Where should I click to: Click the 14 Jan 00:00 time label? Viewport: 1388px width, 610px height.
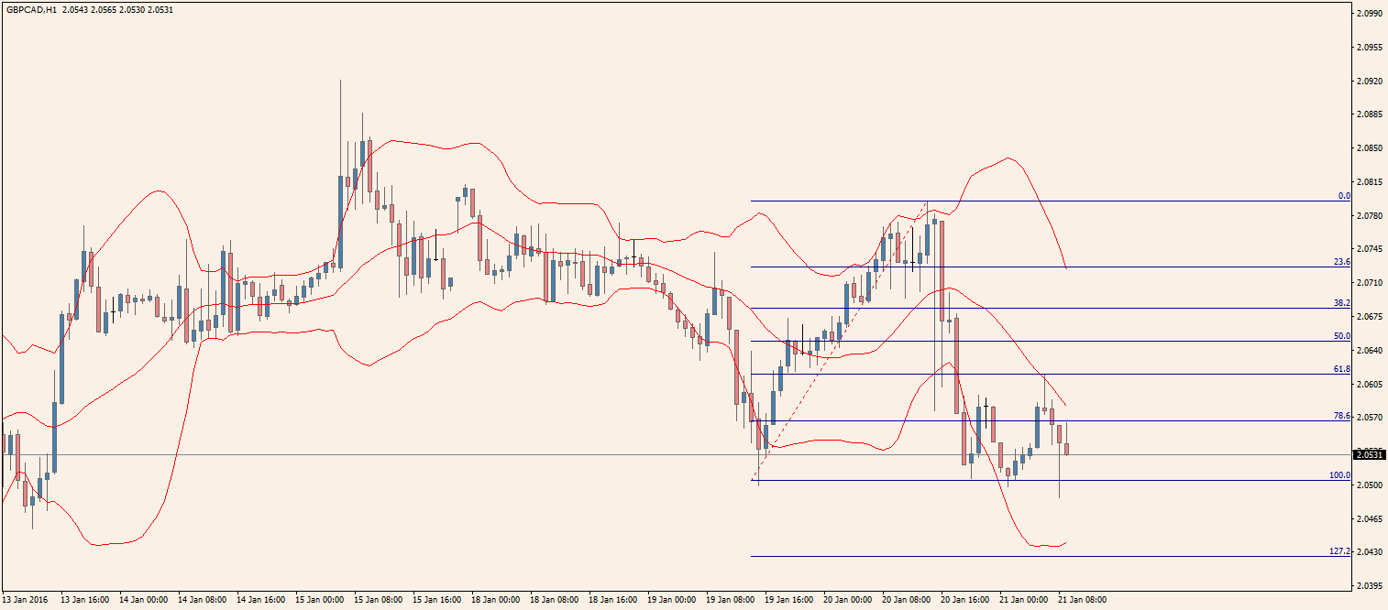tap(143, 600)
